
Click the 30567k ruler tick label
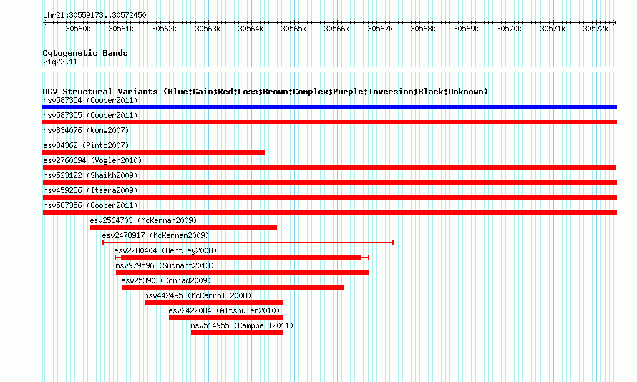(380, 29)
